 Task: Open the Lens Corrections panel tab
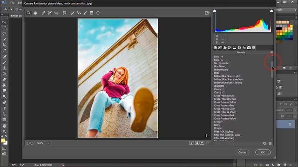[x=239, y=48]
